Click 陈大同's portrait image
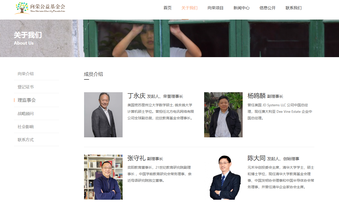The image size is (339, 206). (x=223, y=177)
